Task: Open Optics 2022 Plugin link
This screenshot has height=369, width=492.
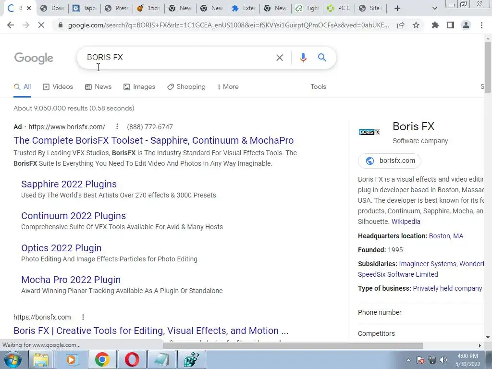Action: 61,248
